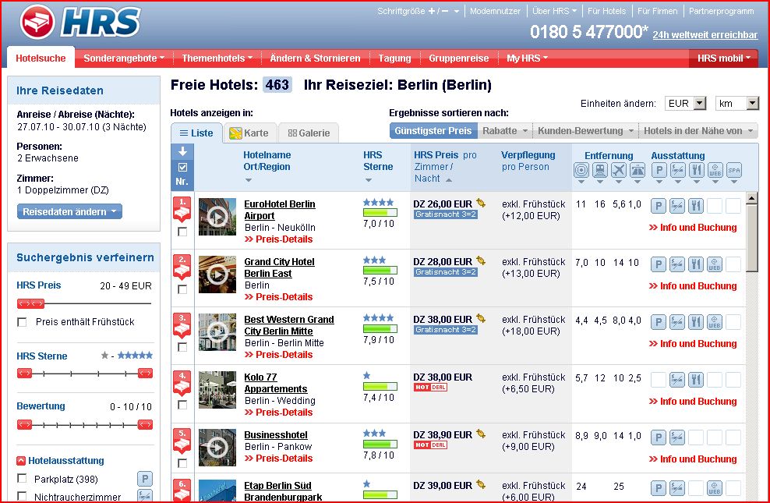Click parking icon for Businesshotel row
This screenshot has width=770, height=503.
[x=659, y=437]
